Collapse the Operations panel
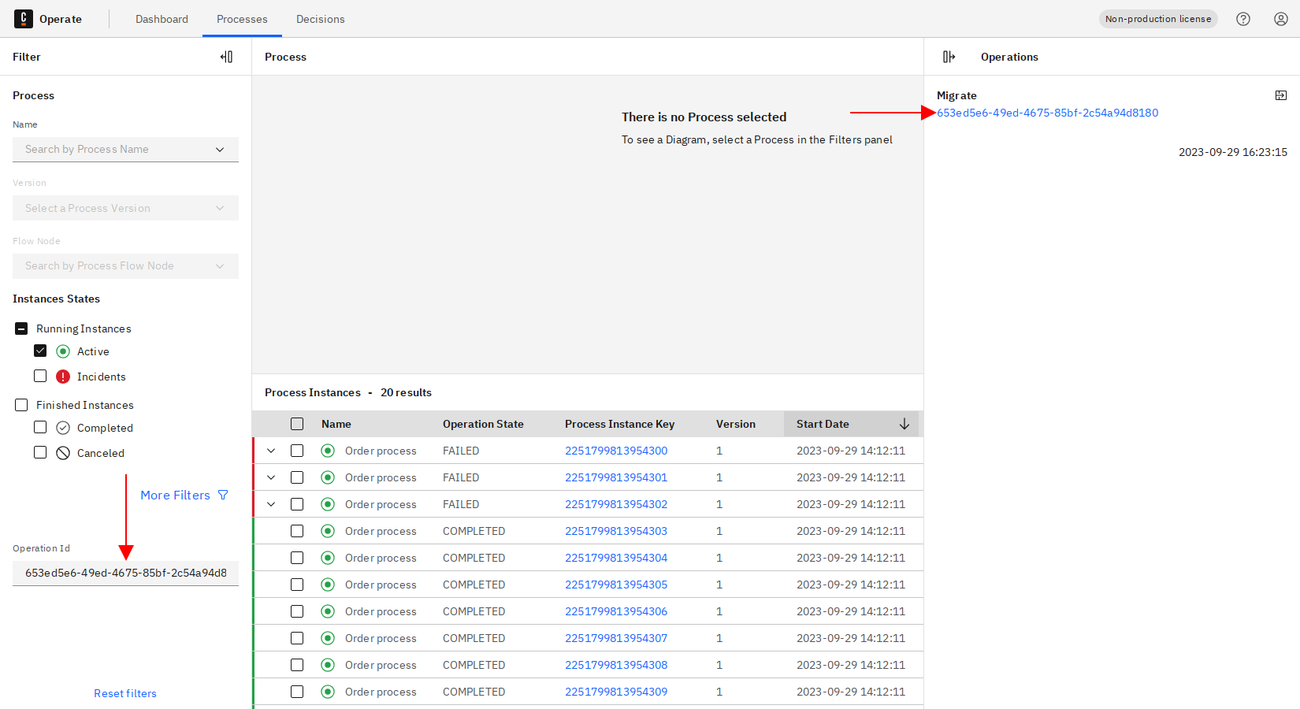This screenshot has height=709, width=1300. tap(949, 57)
